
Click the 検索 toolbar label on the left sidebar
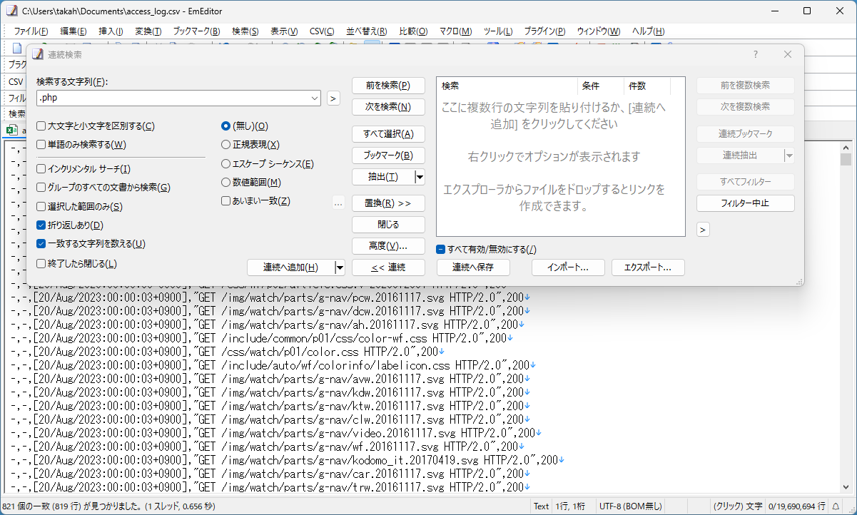pos(17,113)
